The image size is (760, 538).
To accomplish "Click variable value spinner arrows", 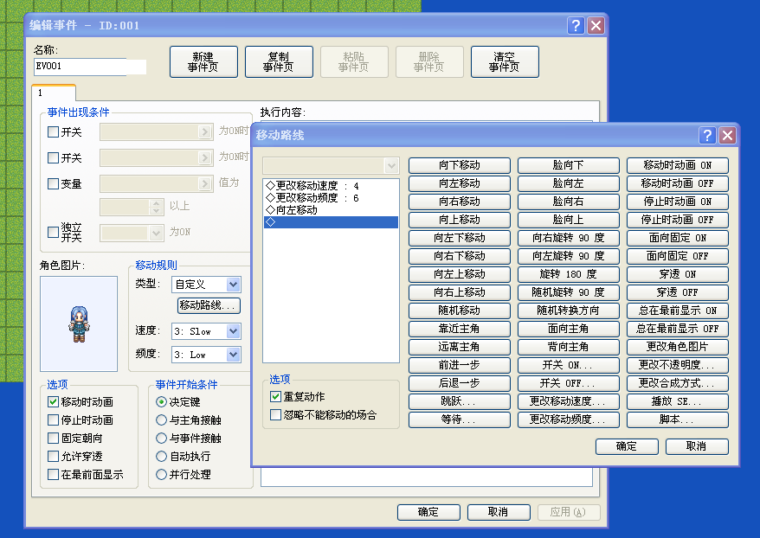I will coord(156,208).
